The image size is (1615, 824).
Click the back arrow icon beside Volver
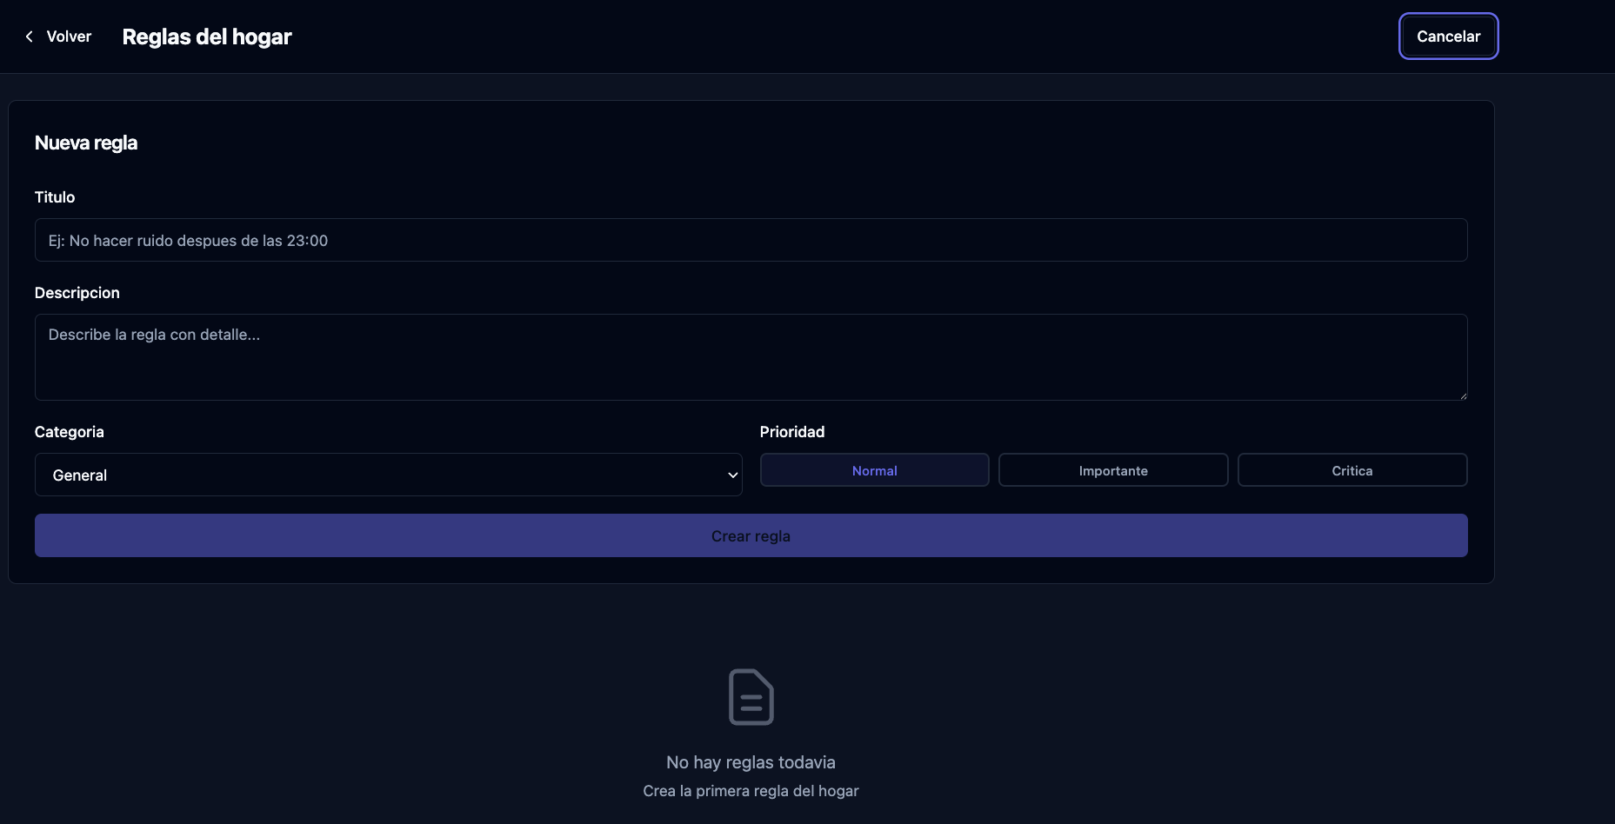click(x=30, y=37)
